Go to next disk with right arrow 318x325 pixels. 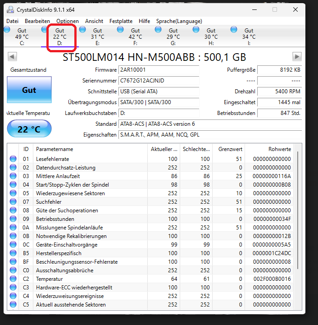(297, 57)
